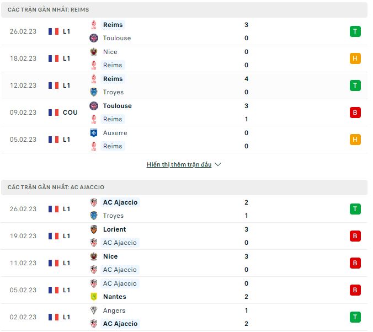Click the Toulouse crest in 26.02.23 match
Screen dimensions: 373x332
coord(93,38)
